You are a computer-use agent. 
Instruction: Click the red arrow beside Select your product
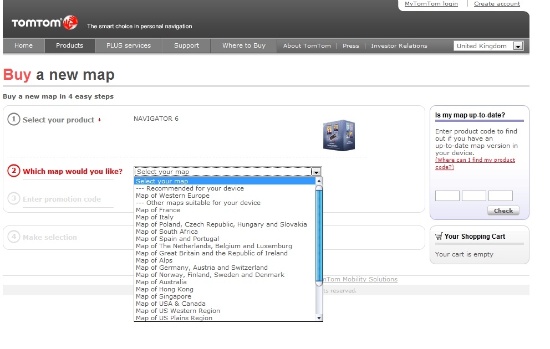click(100, 120)
